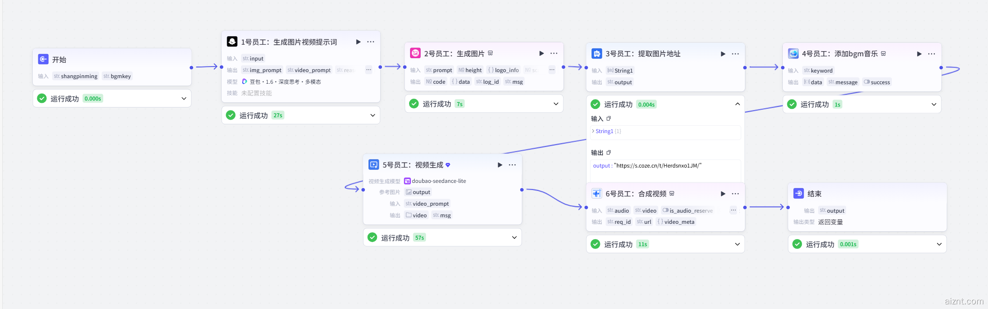Click the 未配置技能 skills label
This screenshot has width=988, height=309.
point(257,93)
